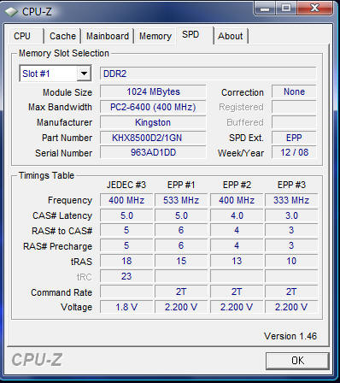The image size is (340, 383).
Task: Click the 533 MHz frequency cell
Action: 181,200
